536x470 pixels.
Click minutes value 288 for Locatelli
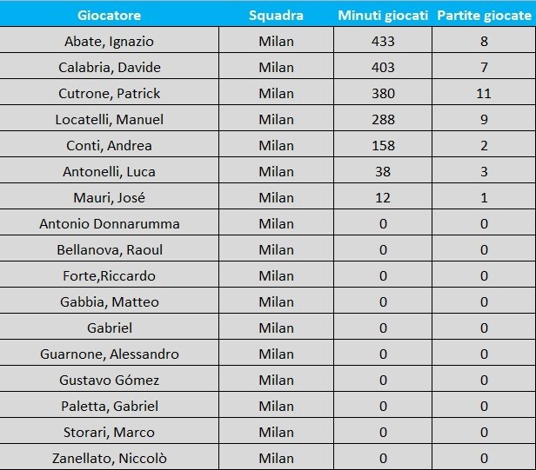point(383,120)
